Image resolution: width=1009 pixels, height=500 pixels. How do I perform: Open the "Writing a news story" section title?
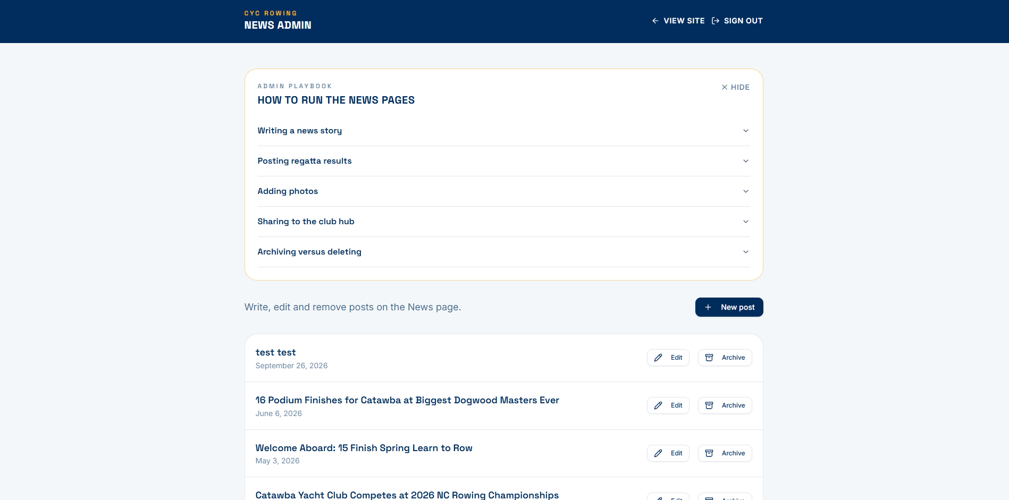(300, 131)
